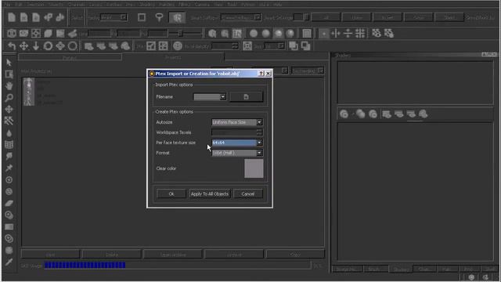Select the grid tool icon in left toolbar

pos(9,144)
